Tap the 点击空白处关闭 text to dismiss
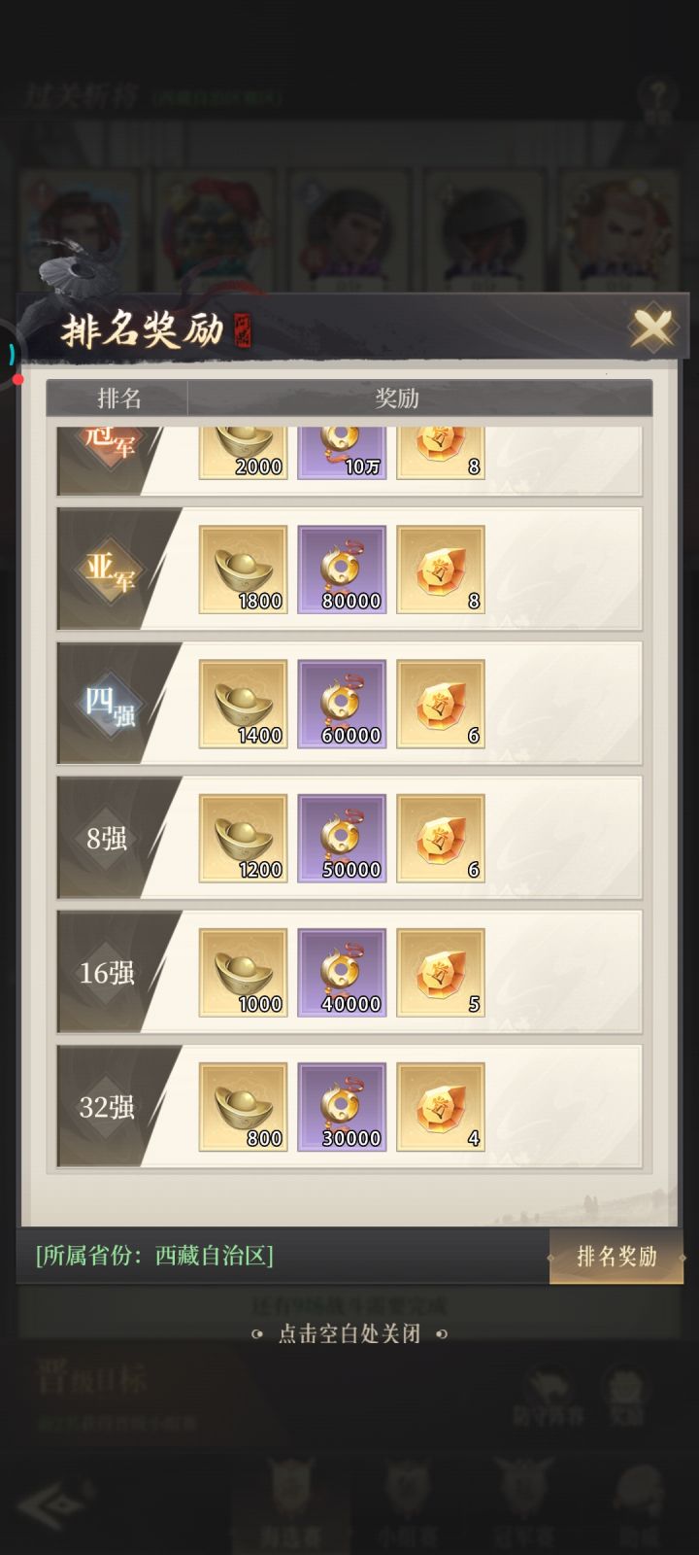 tap(349, 1333)
